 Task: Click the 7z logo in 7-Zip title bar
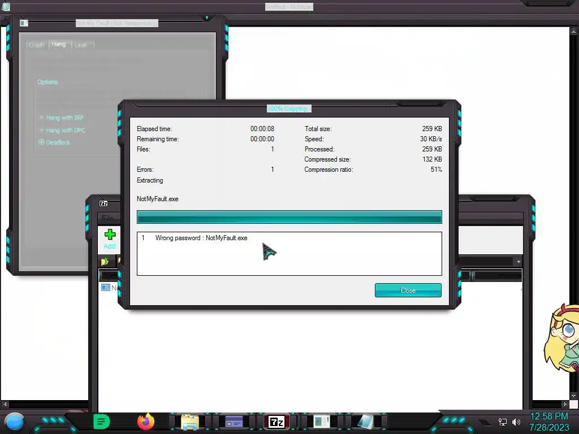point(103,203)
